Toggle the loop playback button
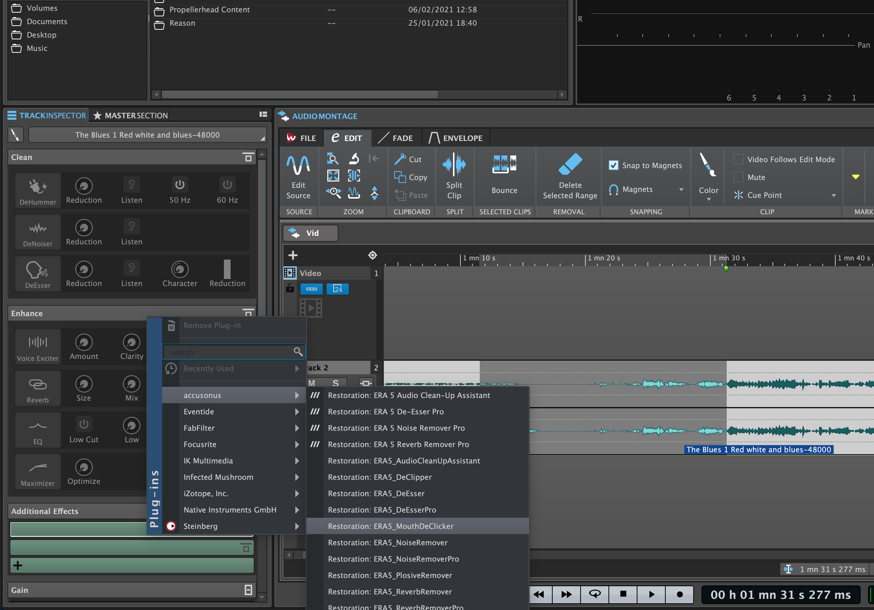The height and width of the screenshot is (610, 874). [595, 594]
